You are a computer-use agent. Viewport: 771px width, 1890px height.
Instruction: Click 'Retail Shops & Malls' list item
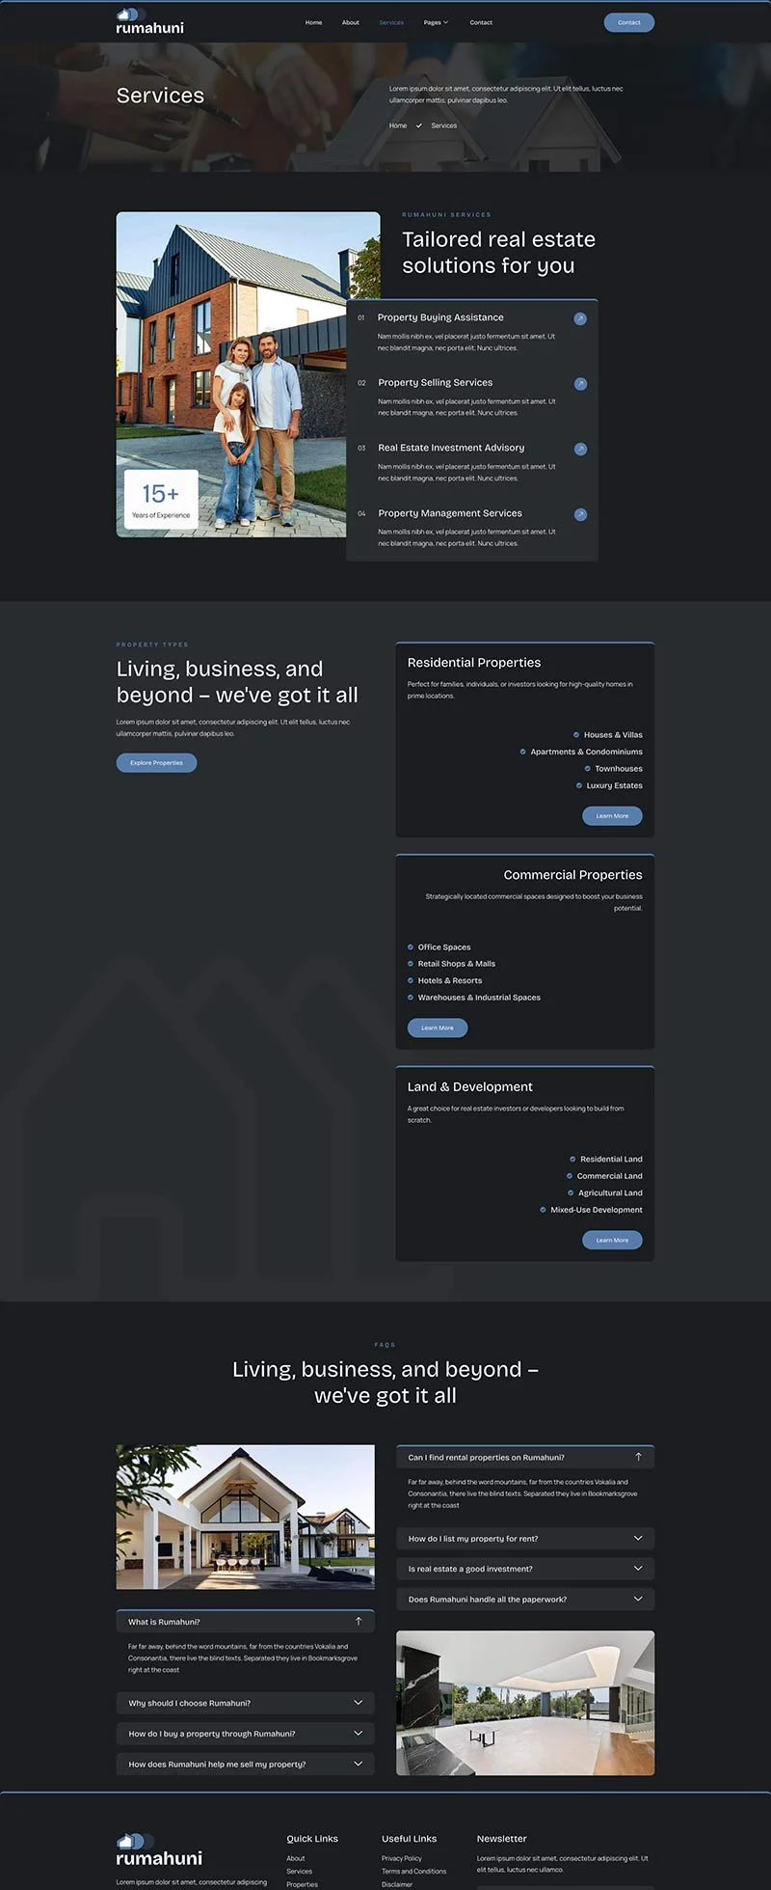tap(452, 964)
